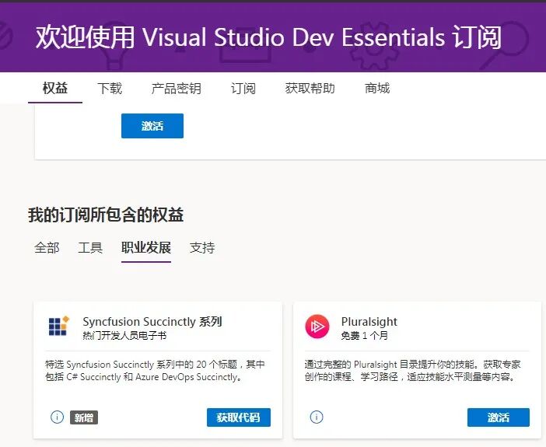Switch to the 下载 tab
Viewport: 546px width, 447px height.
tap(110, 89)
